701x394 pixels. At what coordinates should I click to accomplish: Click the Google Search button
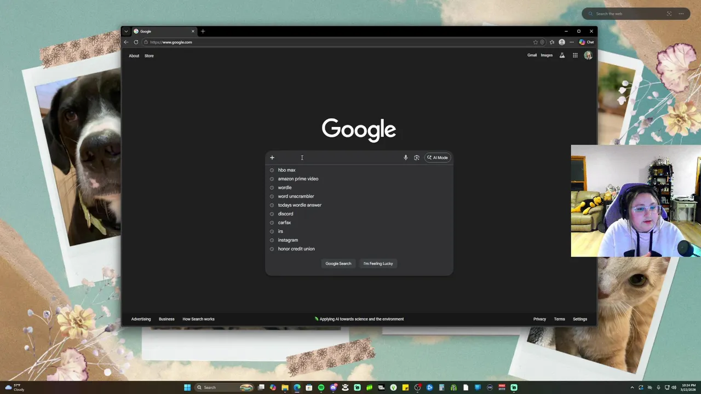[338, 264]
